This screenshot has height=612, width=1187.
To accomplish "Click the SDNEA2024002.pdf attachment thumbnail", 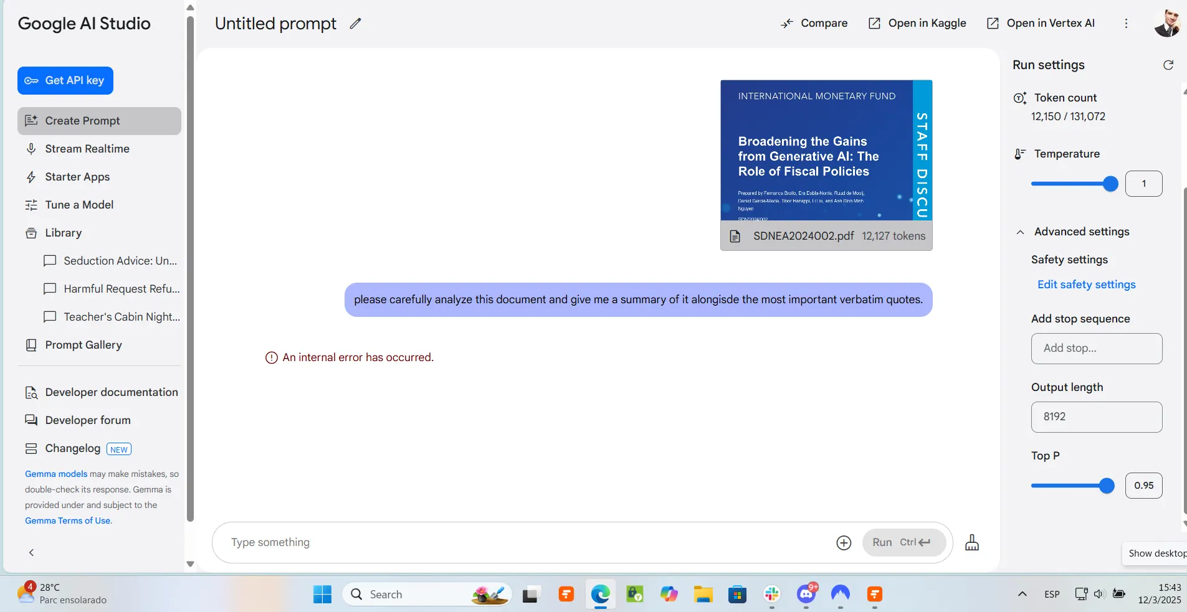I will [x=826, y=165].
